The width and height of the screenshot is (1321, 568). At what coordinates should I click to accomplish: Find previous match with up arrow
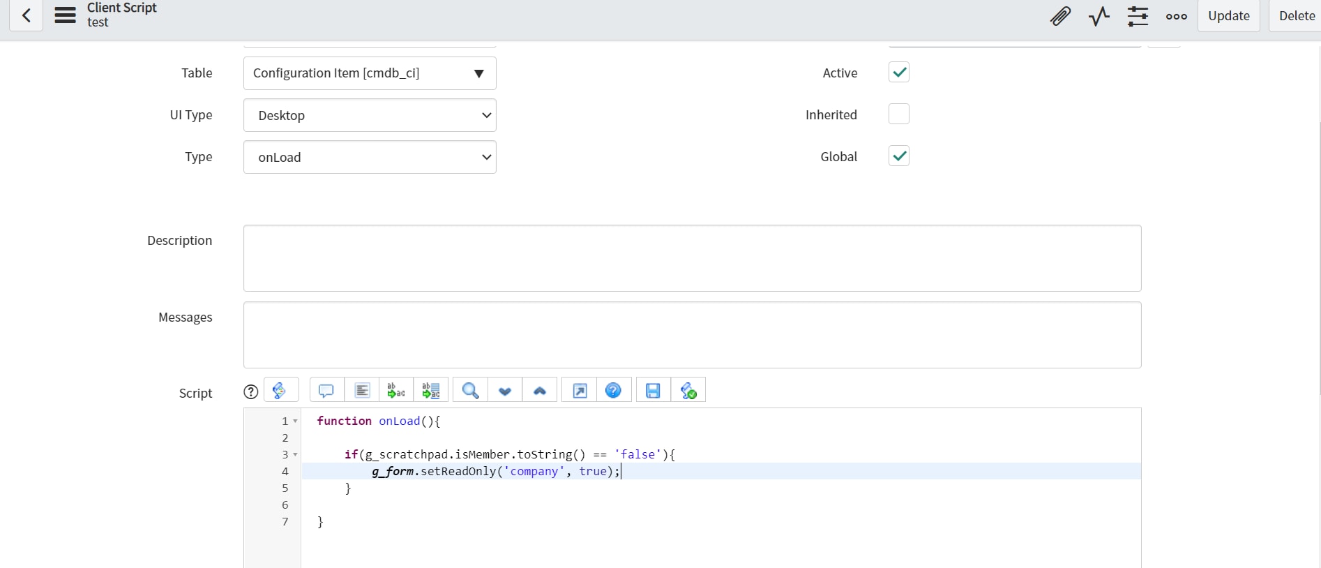point(540,390)
